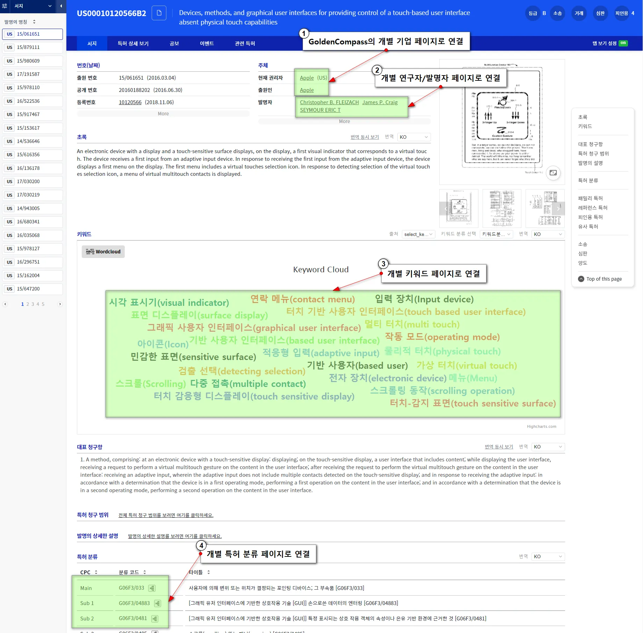Open inventor SEYMOUR ERIC T link
The height and width of the screenshot is (633, 643).
click(320, 110)
